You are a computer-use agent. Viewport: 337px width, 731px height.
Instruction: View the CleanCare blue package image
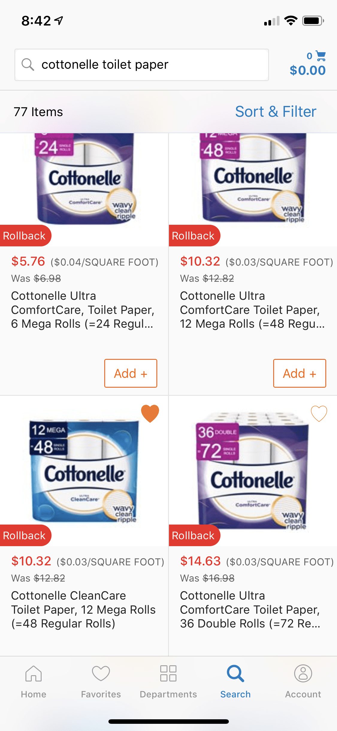(84, 471)
